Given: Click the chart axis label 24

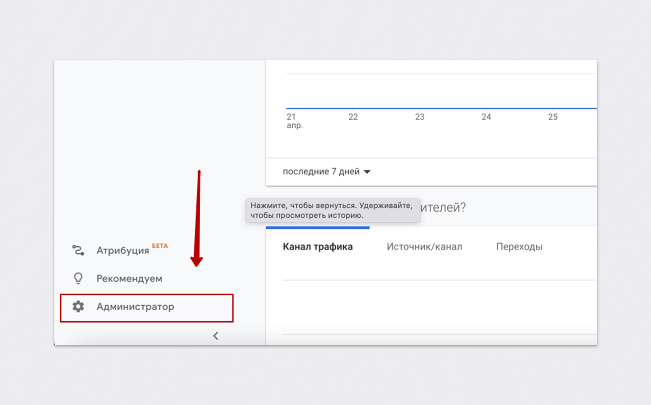Looking at the screenshot, I should (486, 117).
